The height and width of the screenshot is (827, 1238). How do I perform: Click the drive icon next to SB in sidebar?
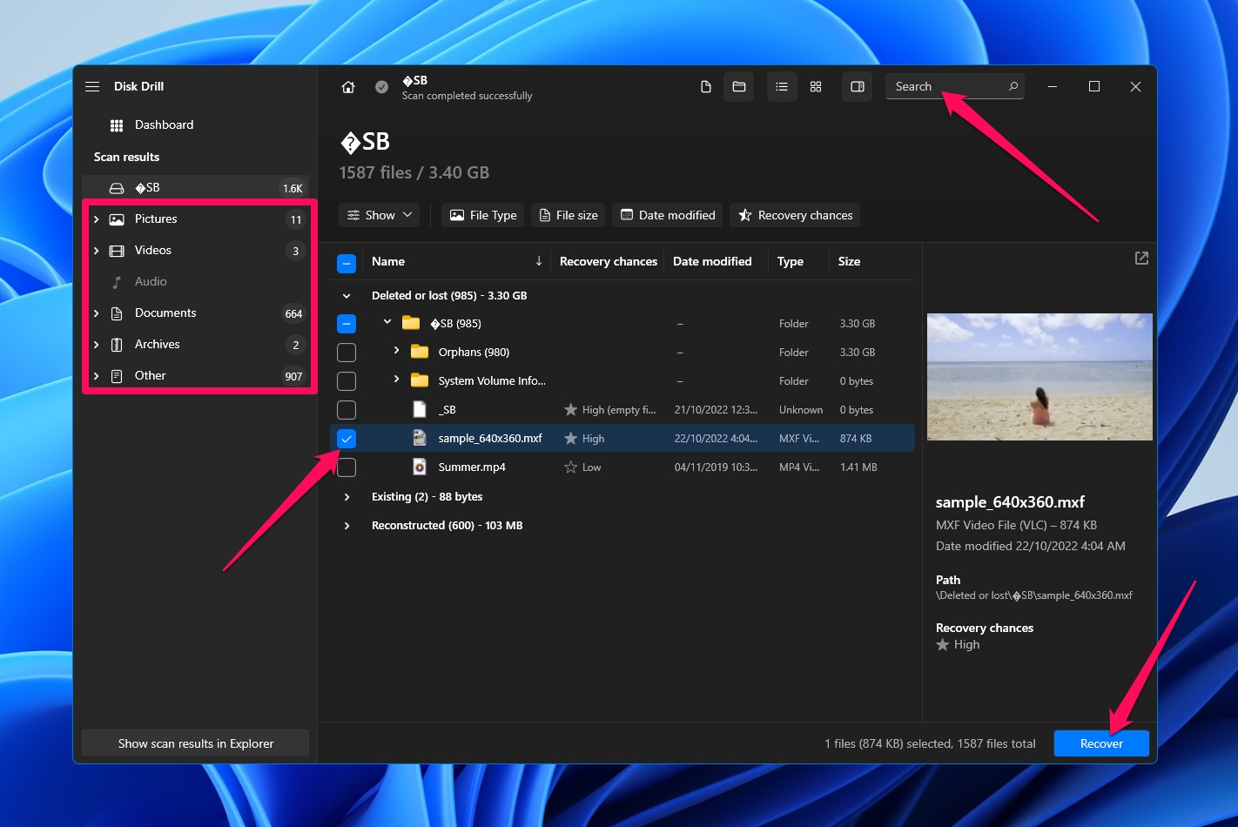pos(117,188)
